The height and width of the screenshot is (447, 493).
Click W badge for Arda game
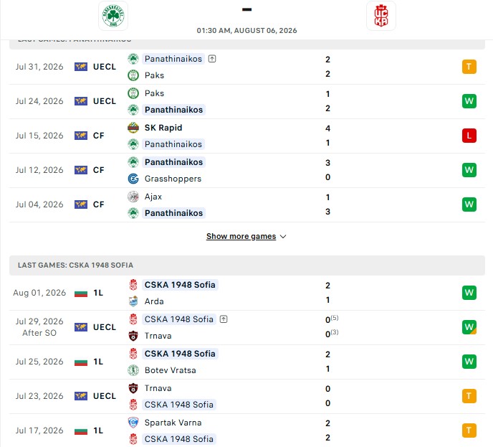click(x=469, y=293)
